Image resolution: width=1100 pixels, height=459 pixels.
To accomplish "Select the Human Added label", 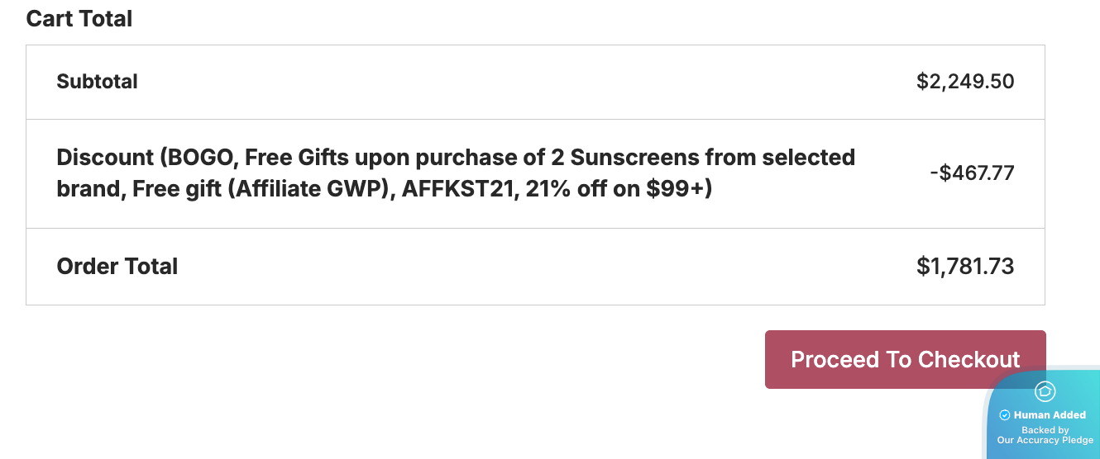I will 1050,415.
